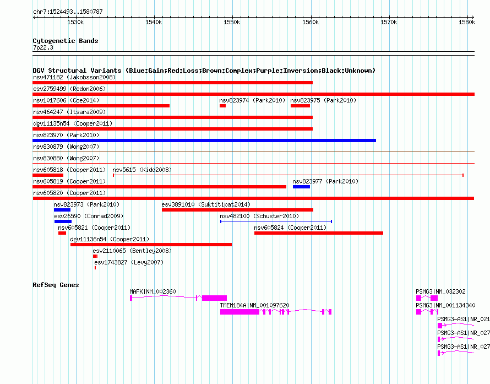The height and width of the screenshot is (384, 490).
Task: Click the RefSeq Genes track title
Action: (56, 285)
